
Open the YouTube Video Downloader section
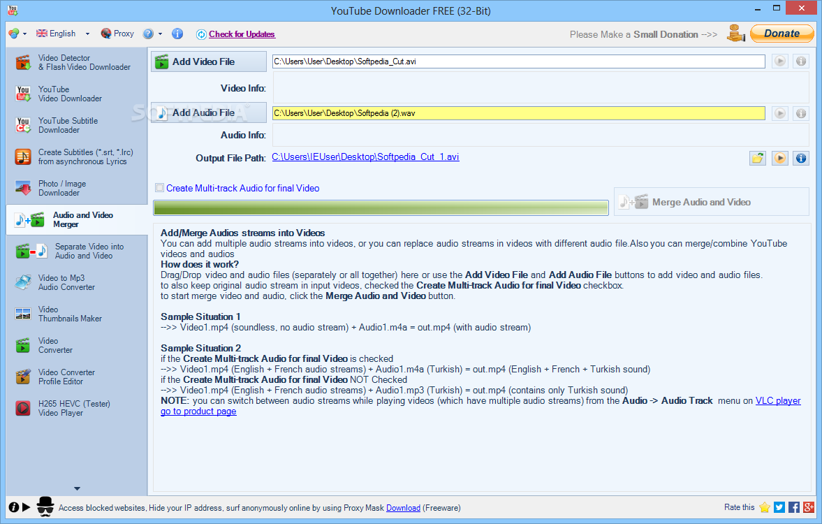[x=77, y=94]
